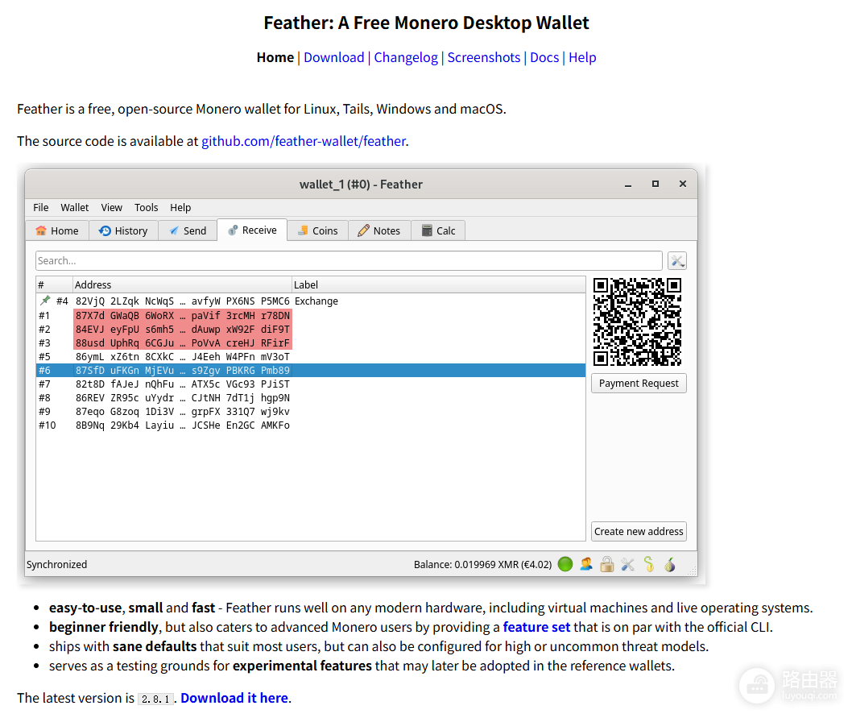Screen dimensions: 852x718
Task: Open the Help menu in Feather window
Action: click(180, 207)
